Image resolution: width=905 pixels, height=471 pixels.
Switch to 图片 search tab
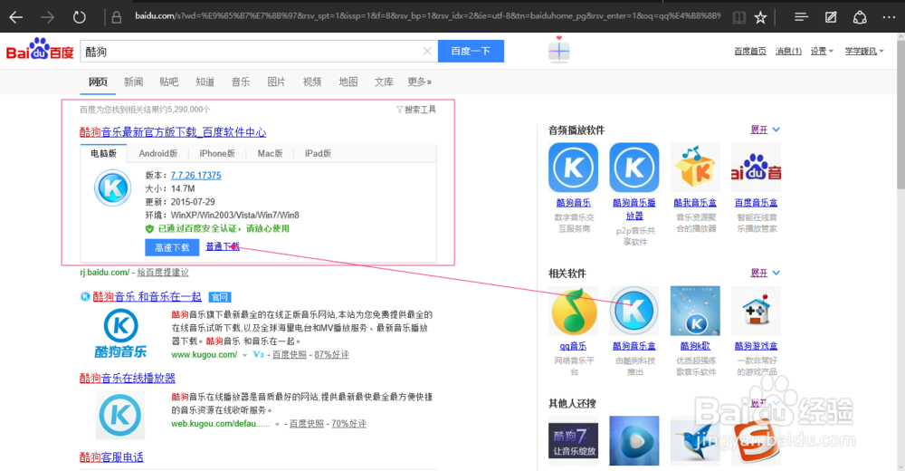click(x=276, y=82)
